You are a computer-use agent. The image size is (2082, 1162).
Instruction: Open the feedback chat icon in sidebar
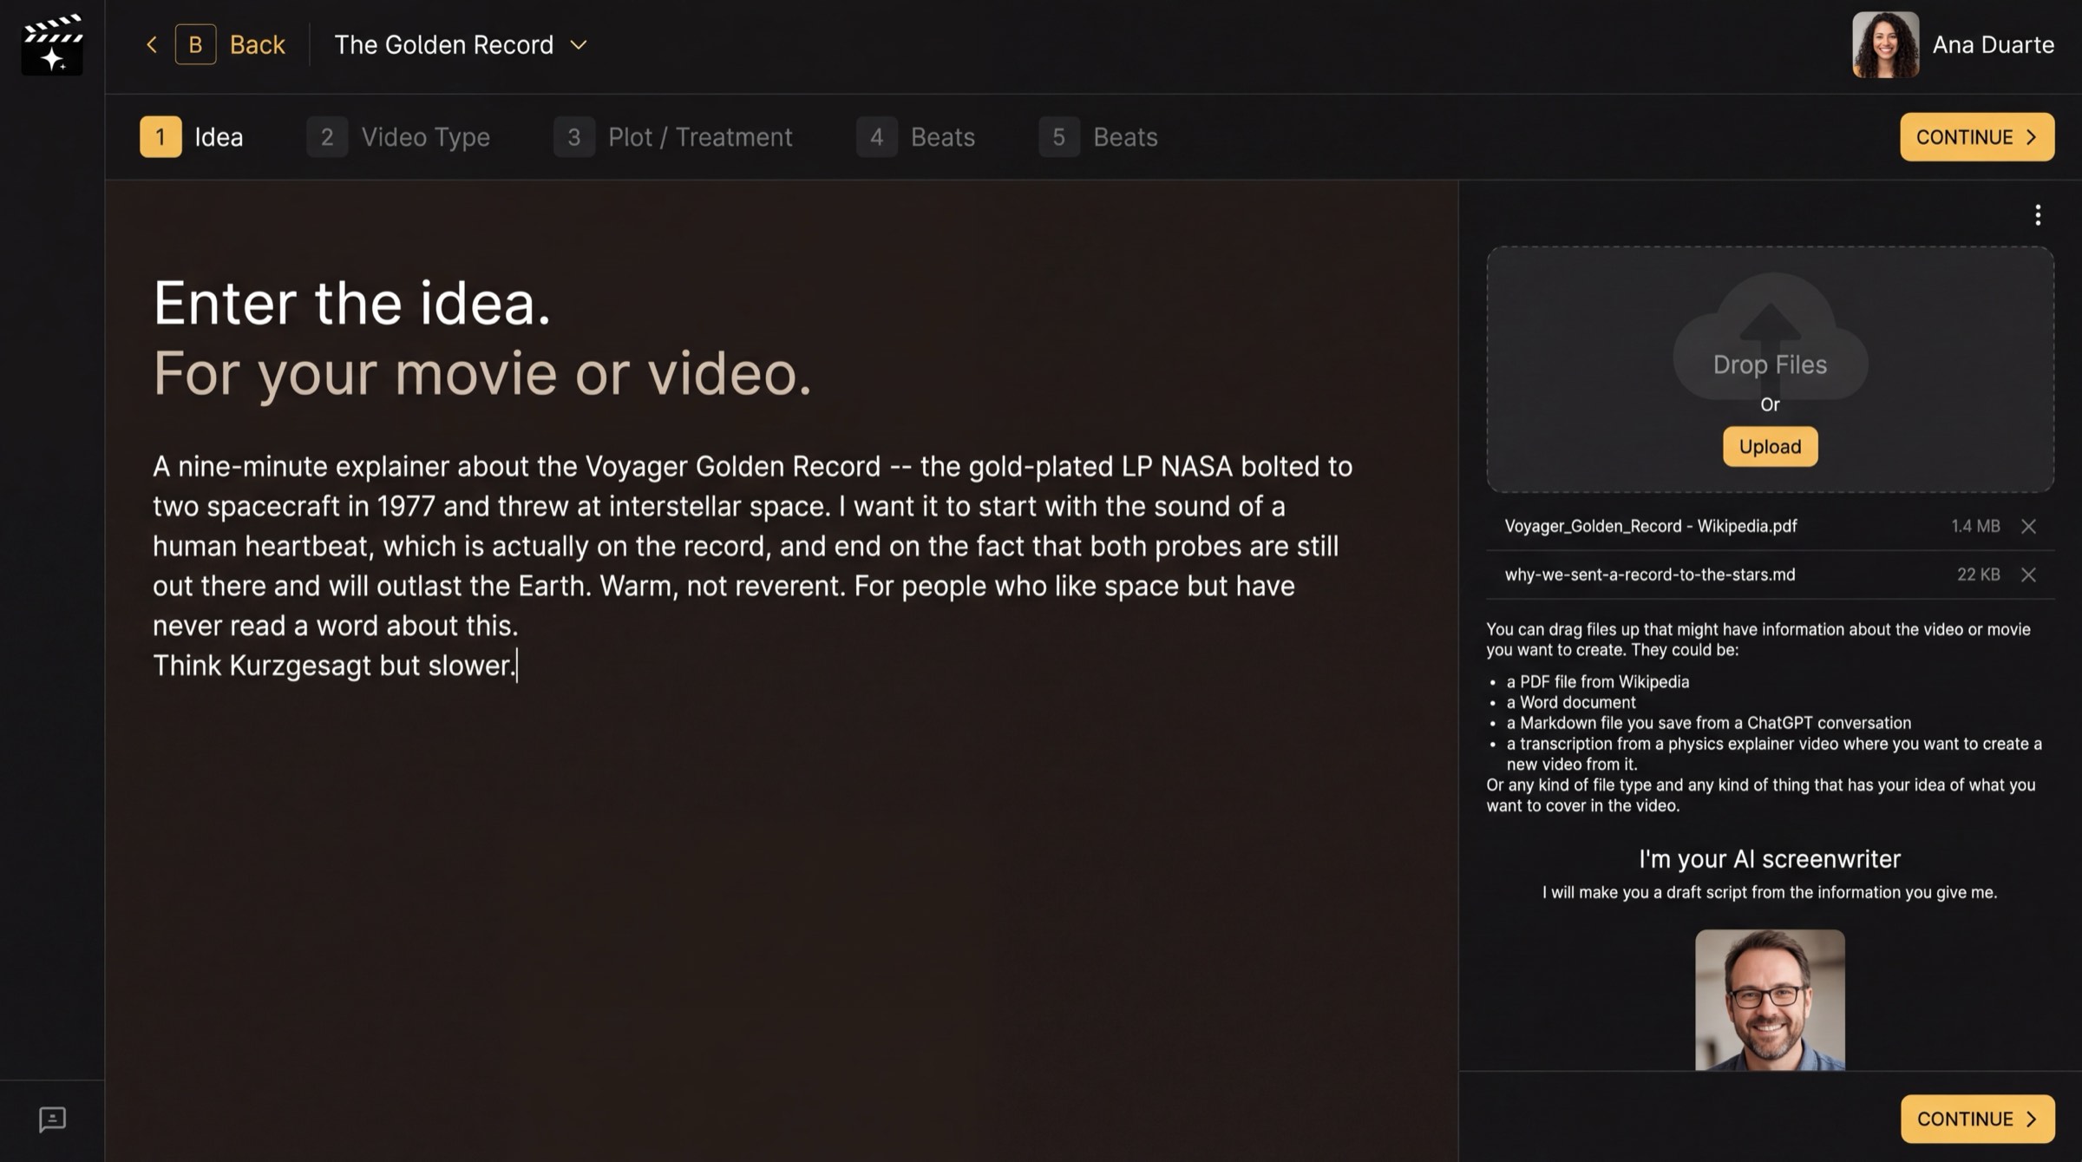coord(52,1119)
